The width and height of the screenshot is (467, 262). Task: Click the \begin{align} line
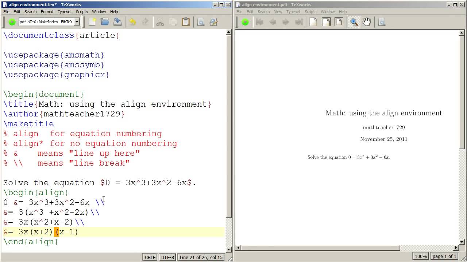tap(36, 192)
